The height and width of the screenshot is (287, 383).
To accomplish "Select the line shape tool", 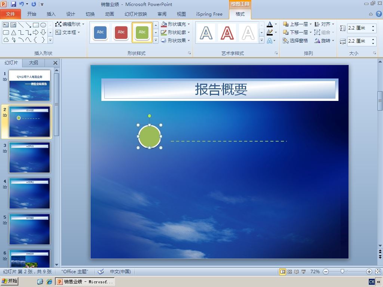I will pos(21,25).
